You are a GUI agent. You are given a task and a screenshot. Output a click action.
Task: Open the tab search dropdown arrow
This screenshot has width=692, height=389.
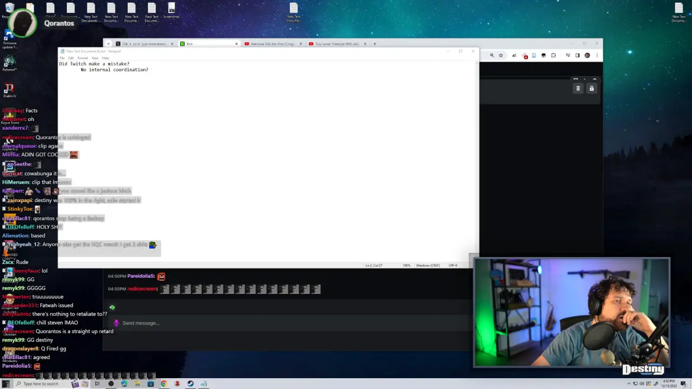pos(108,44)
